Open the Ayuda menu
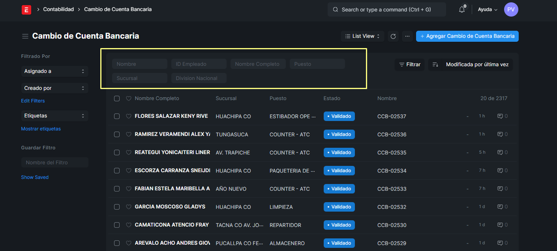The height and width of the screenshot is (251, 557). (487, 9)
